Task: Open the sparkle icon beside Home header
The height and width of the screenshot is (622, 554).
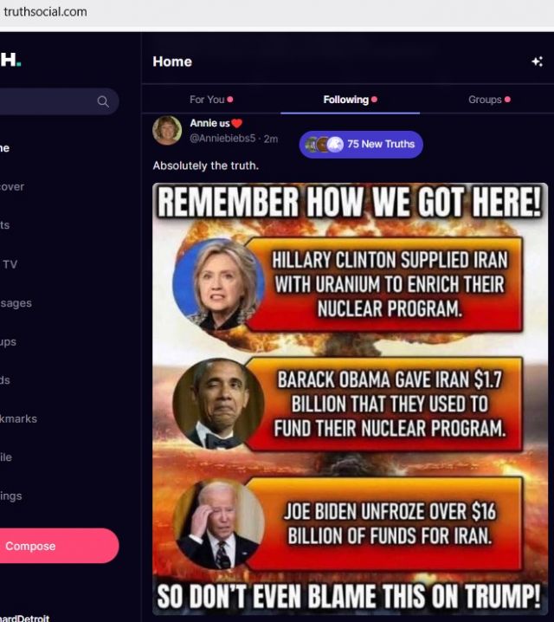Action: click(x=537, y=62)
